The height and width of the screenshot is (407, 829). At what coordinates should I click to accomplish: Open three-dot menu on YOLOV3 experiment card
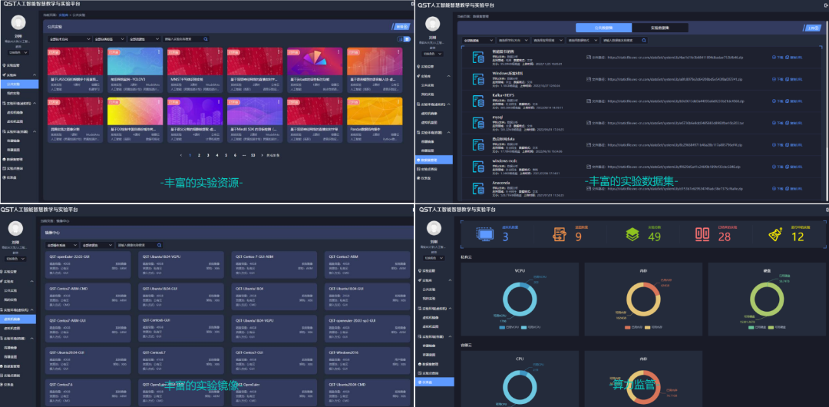157,51
